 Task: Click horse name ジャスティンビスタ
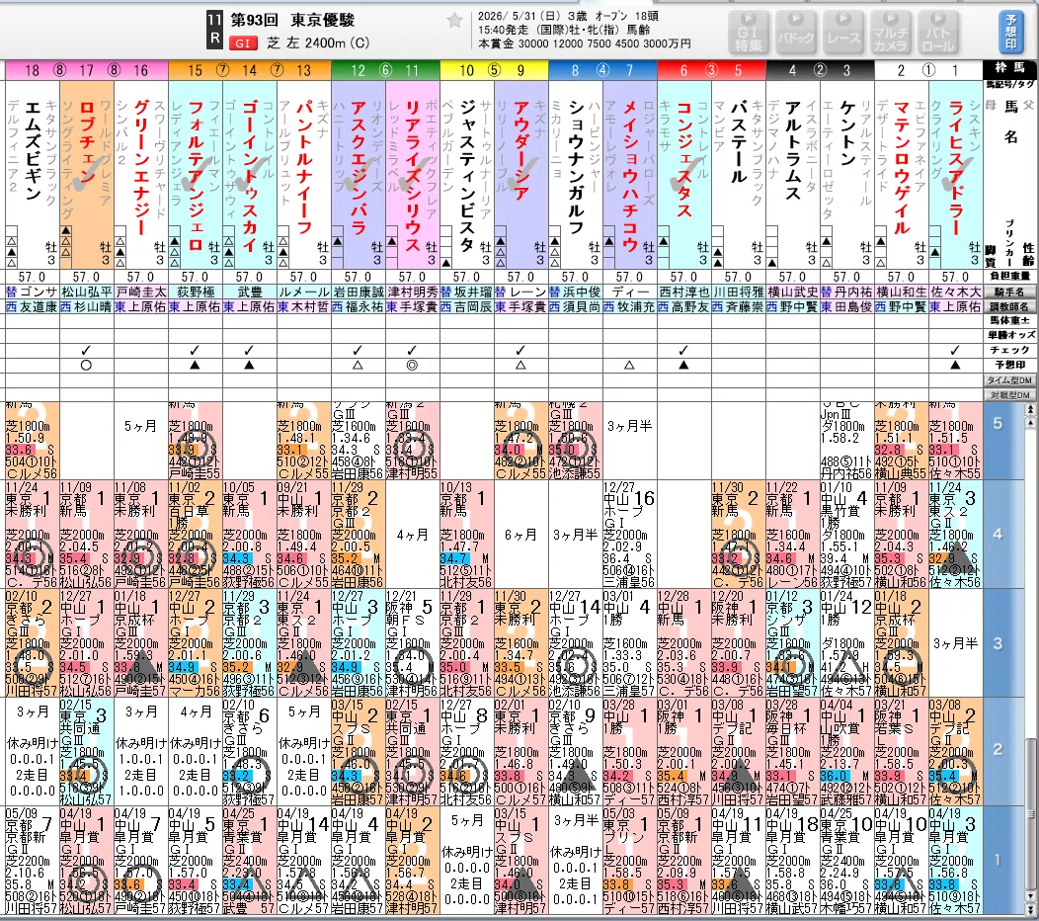tap(467, 176)
